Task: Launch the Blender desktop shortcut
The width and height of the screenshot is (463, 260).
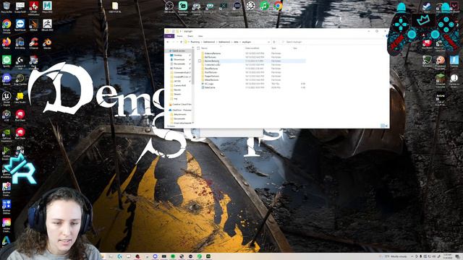Action: pyautogui.click(x=47, y=43)
